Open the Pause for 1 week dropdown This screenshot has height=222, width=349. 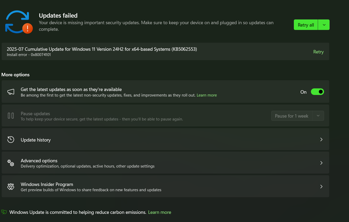(x=318, y=116)
